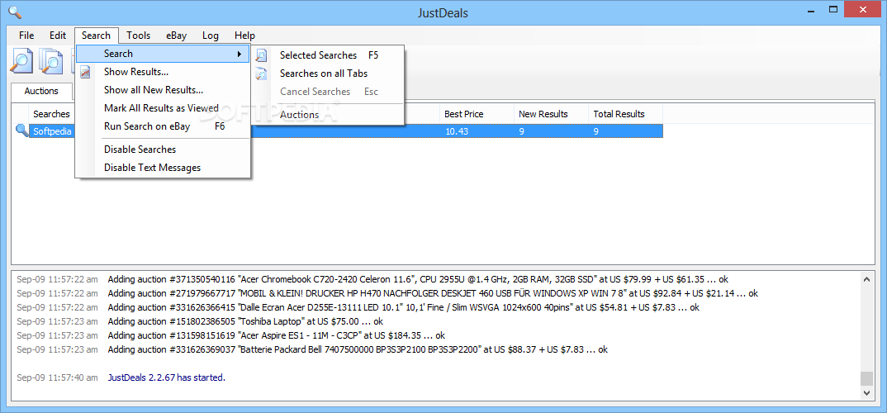Click the Searches column header
Image resolution: width=887 pixels, height=413 pixels.
(51, 114)
